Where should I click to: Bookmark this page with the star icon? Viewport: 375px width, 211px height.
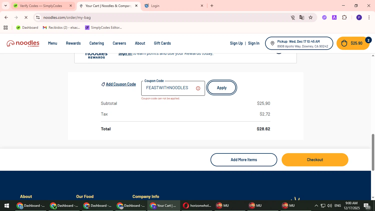click(310, 17)
